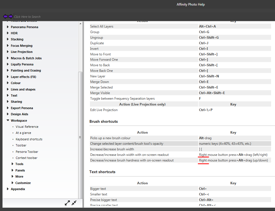Click the Click Here to Search field
The width and height of the screenshot is (275, 211).
click(144, 17)
